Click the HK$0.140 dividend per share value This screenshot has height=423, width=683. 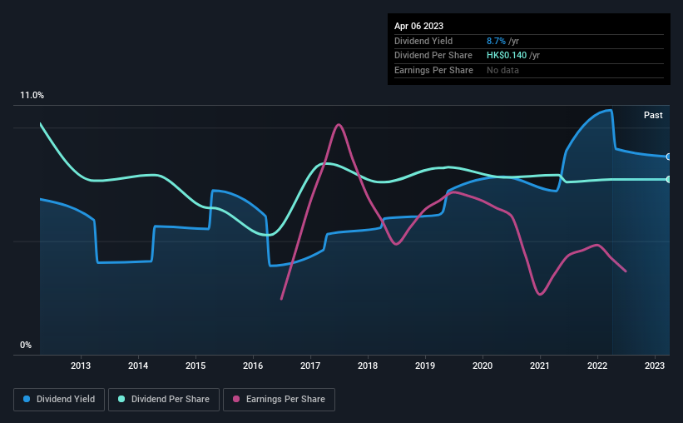507,56
